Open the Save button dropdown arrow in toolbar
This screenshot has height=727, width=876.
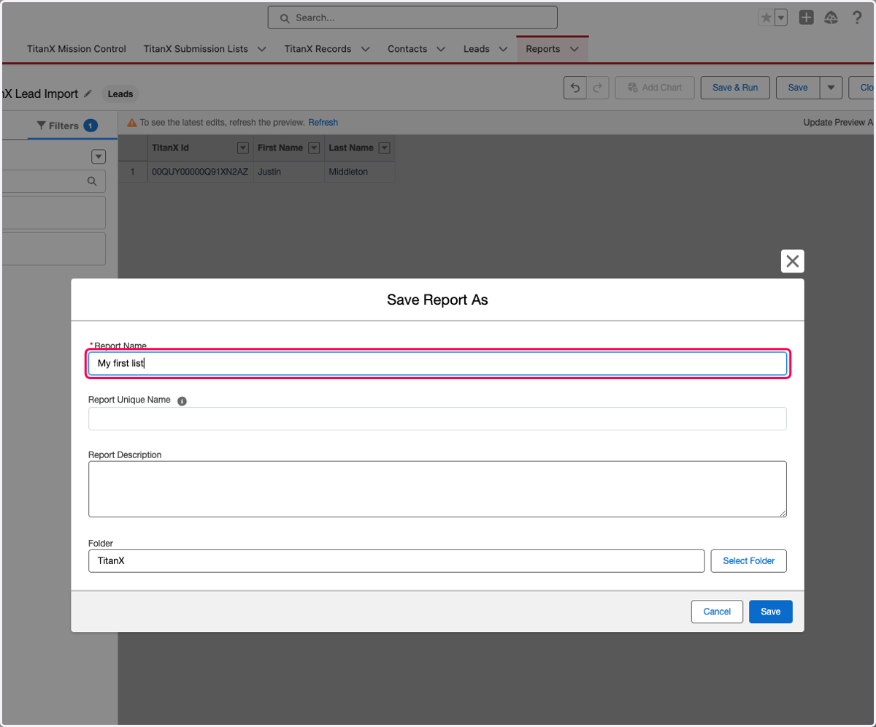point(831,88)
